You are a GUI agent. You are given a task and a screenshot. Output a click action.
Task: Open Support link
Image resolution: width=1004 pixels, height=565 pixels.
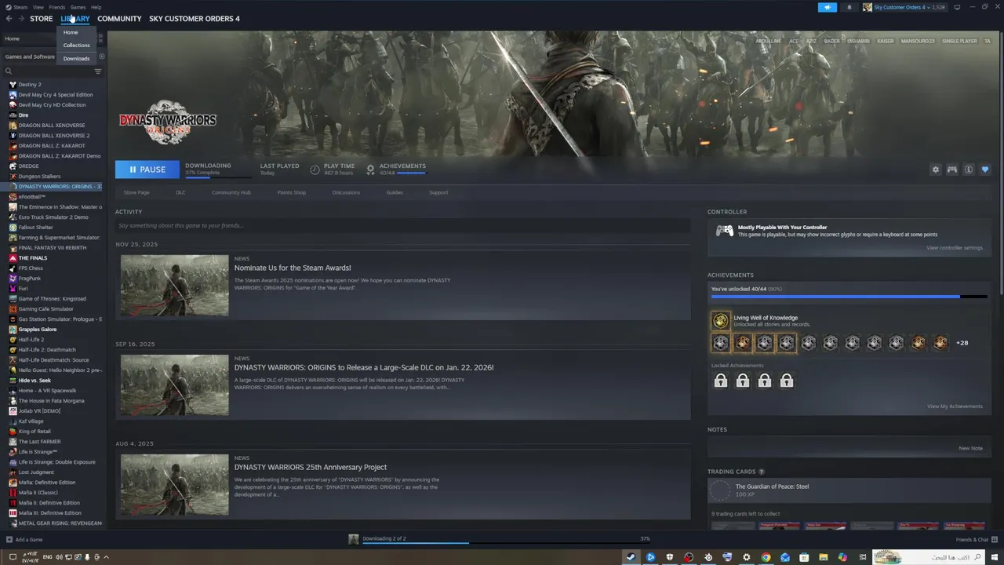pyautogui.click(x=438, y=192)
